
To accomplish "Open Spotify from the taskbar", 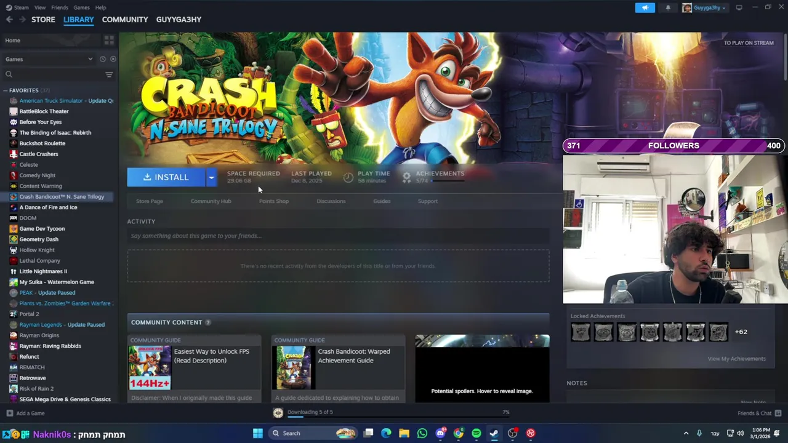I will click(476, 433).
